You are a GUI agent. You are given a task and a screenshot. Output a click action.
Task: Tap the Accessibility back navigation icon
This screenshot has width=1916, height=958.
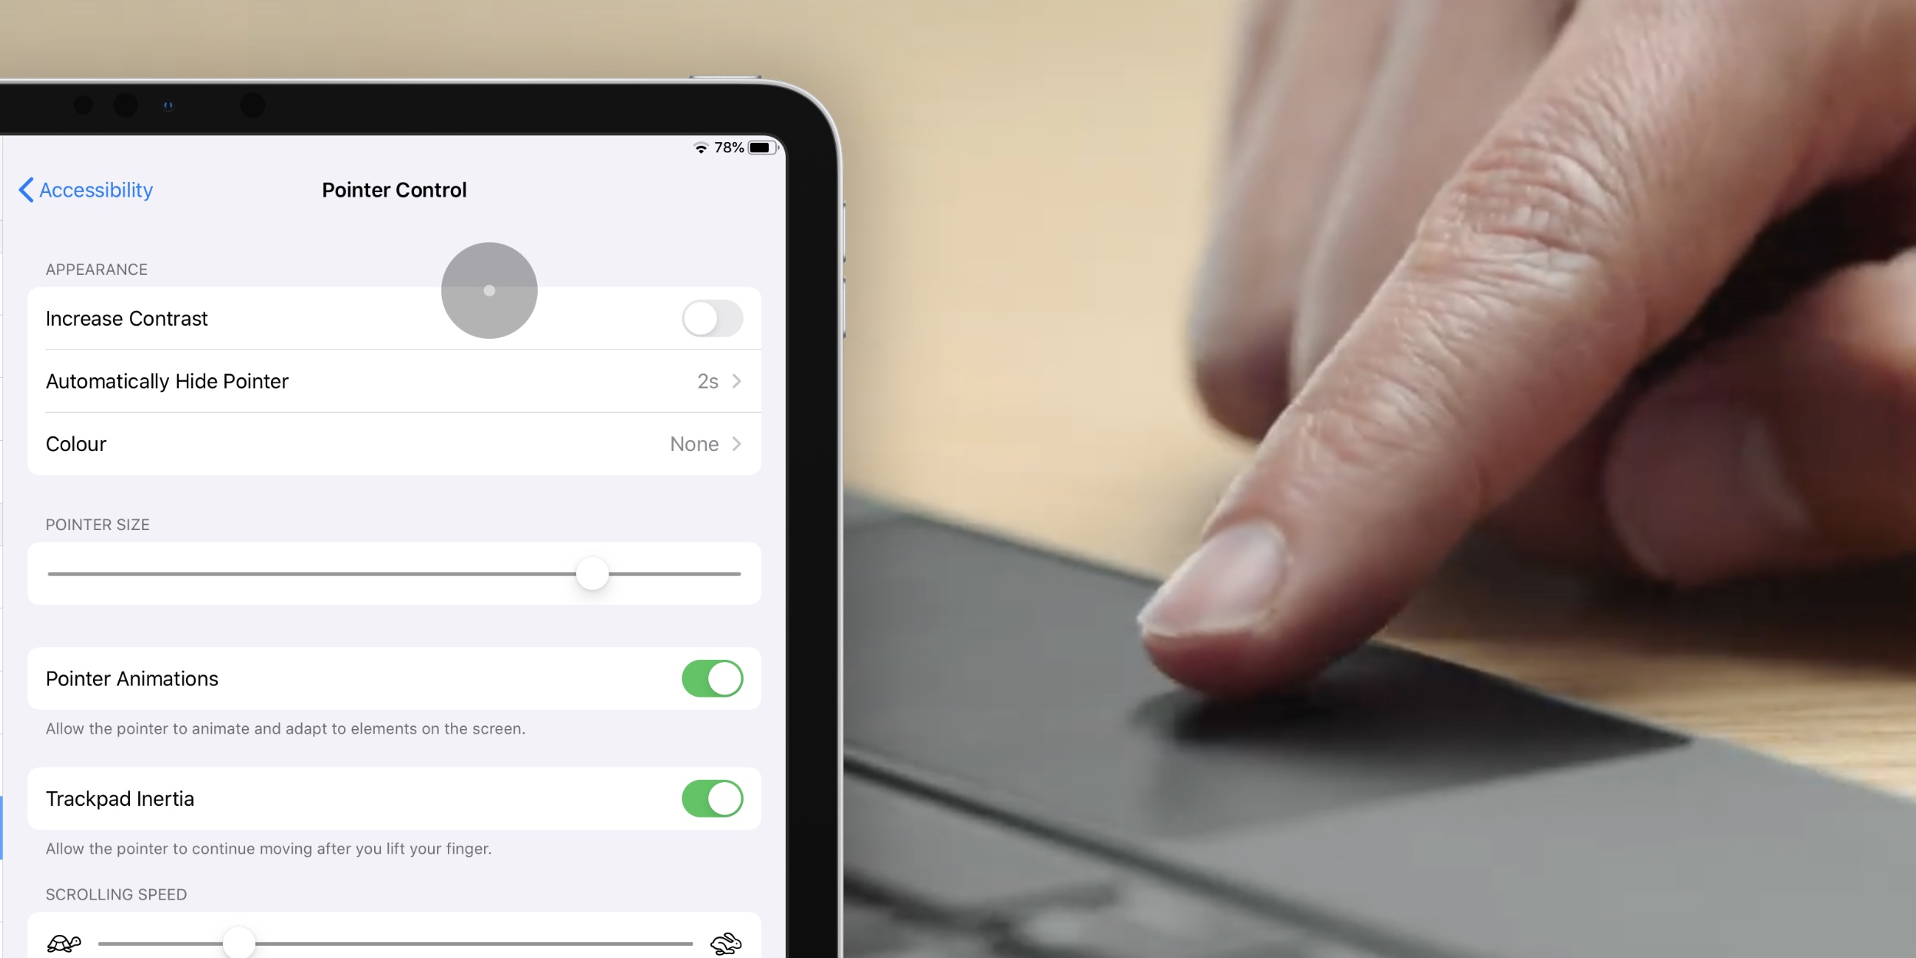[23, 190]
